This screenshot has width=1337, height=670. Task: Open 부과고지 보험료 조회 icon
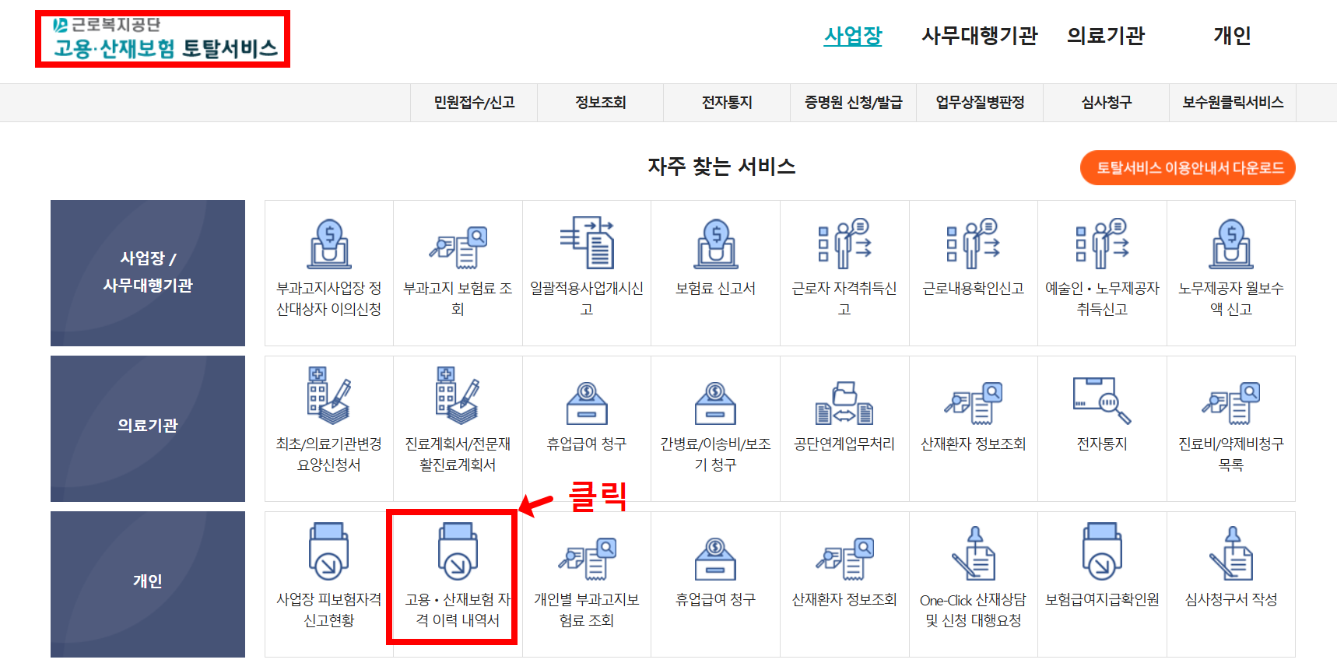tap(458, 247)
